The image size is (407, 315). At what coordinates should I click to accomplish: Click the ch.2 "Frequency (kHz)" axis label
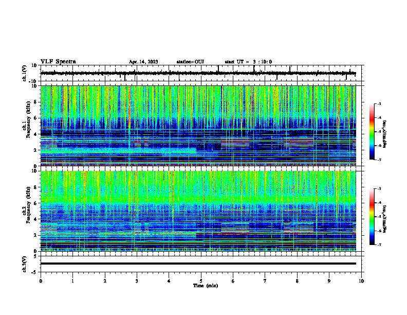click(x=28, y=205)
